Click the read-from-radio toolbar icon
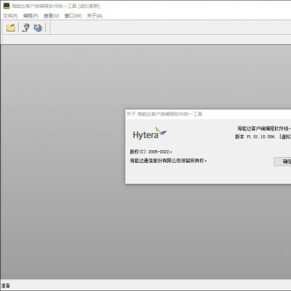The height and width of the screenshot is (291, 291). [x=26, y=28]
